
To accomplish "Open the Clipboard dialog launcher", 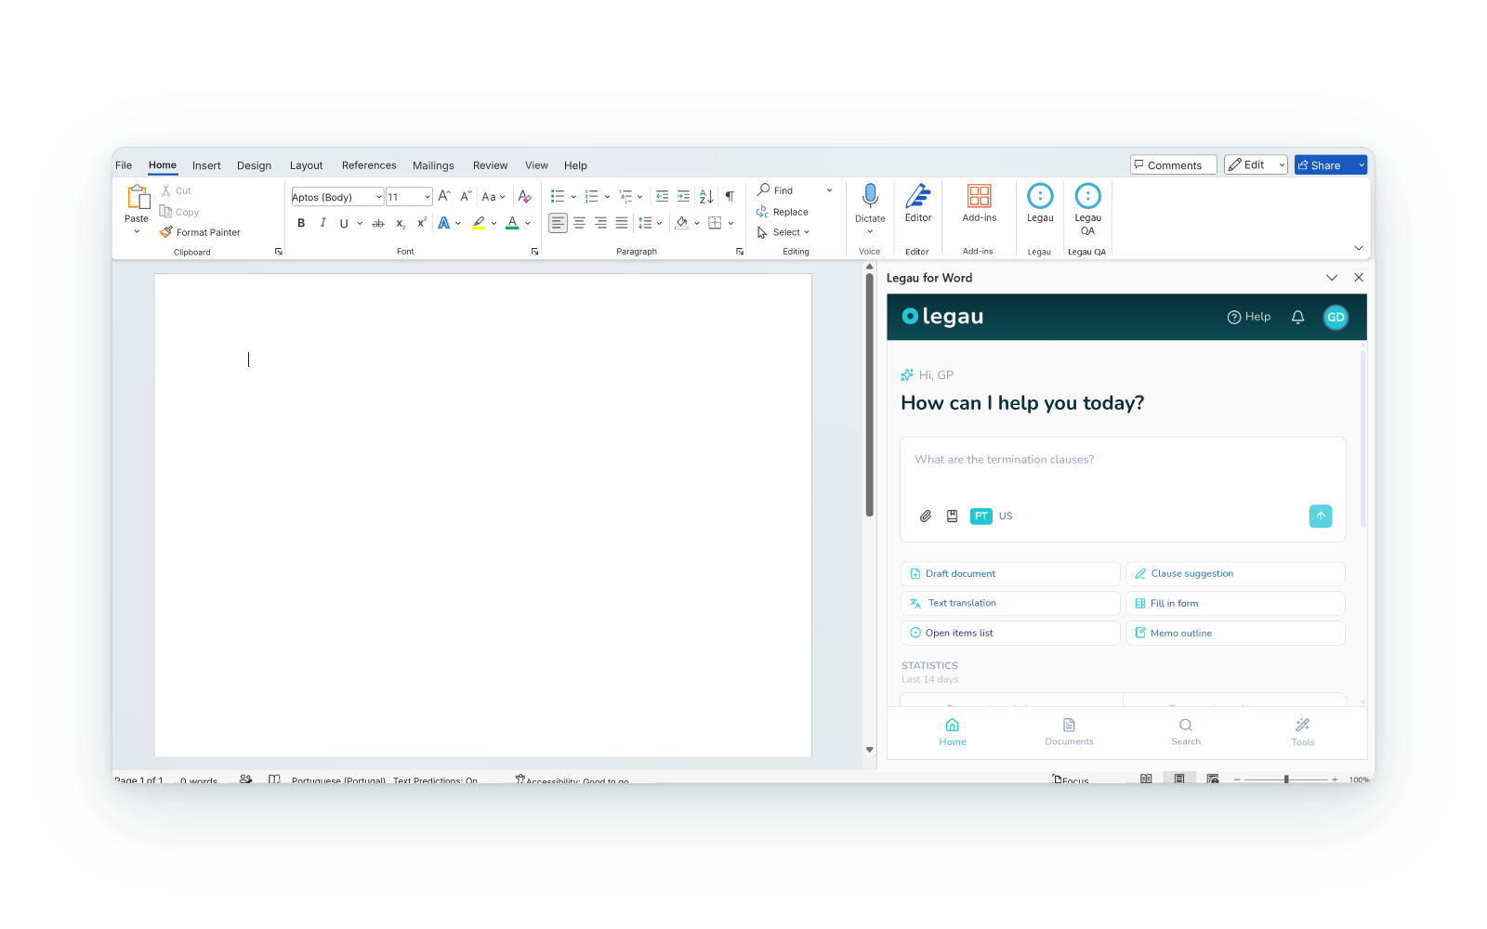I will [x=278, y=252].
